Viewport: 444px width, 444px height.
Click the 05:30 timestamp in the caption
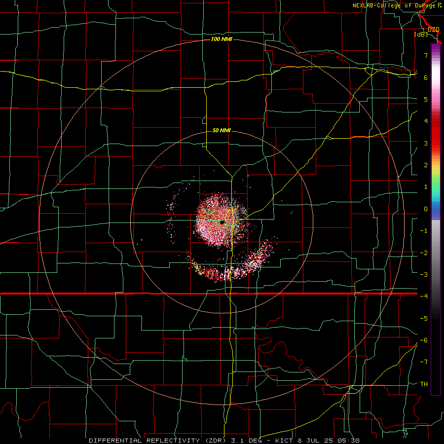(349, 441)
